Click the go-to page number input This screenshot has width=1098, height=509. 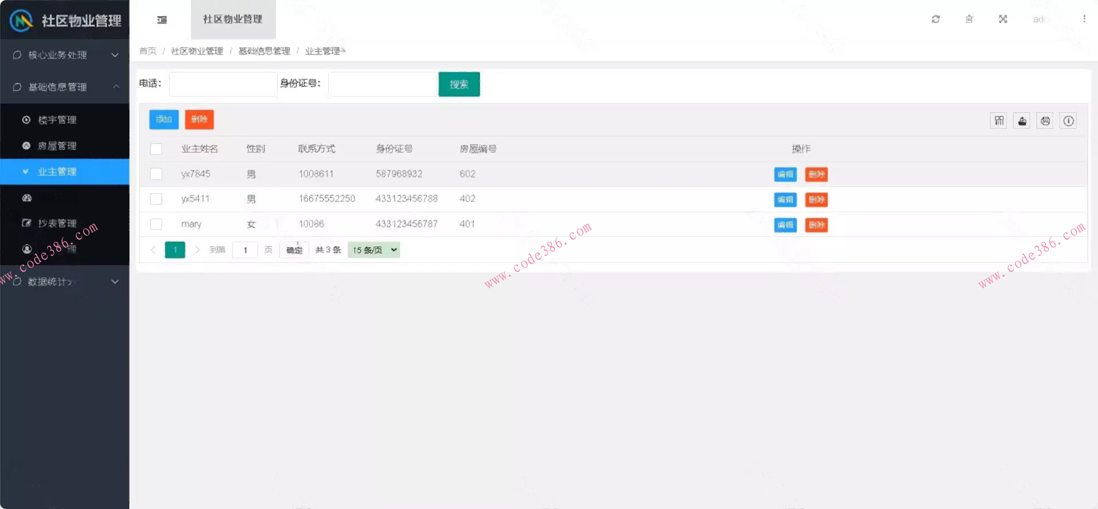245,250
